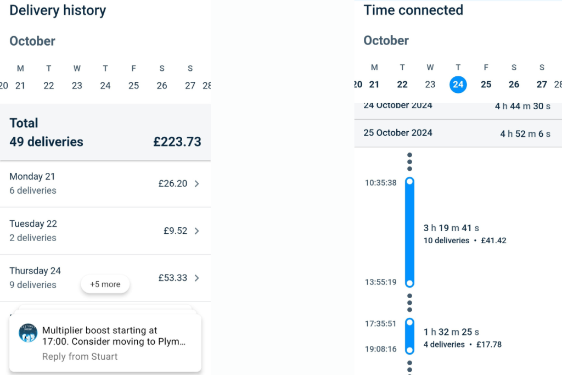Select day 25 in Time connected calendar

[x=486, y=85]
